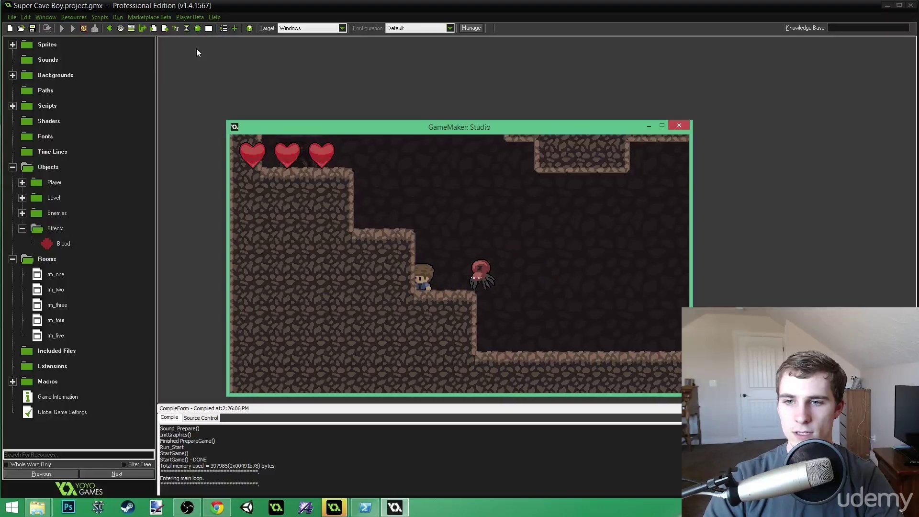Open the File menu
The image size is (919, 517).
[x=12, y=17]
